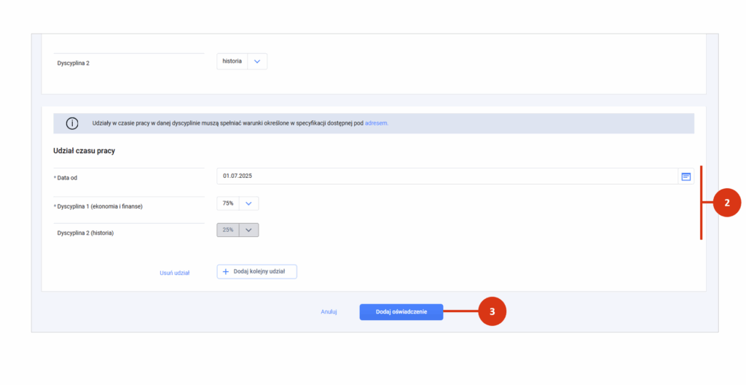The height and width of the screenshot is (385, 746).
Task: Click the greyed 25% dropdown arrow
Action: tap(248, 230)
